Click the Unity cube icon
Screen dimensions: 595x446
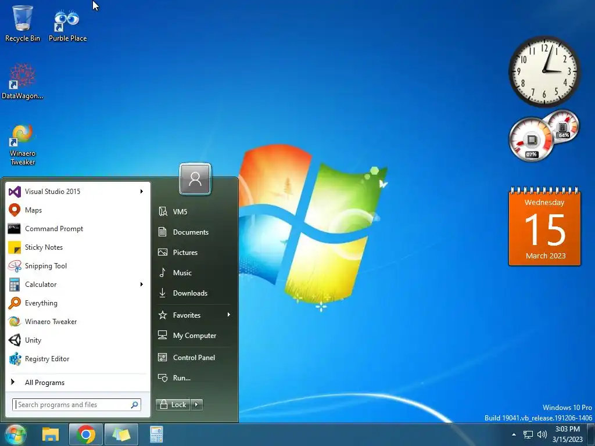[15, 340]
